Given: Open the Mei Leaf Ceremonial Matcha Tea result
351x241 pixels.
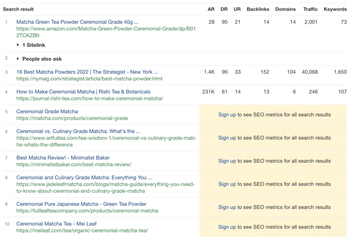Looking at the screenshot, I should [x=56, y=224].
